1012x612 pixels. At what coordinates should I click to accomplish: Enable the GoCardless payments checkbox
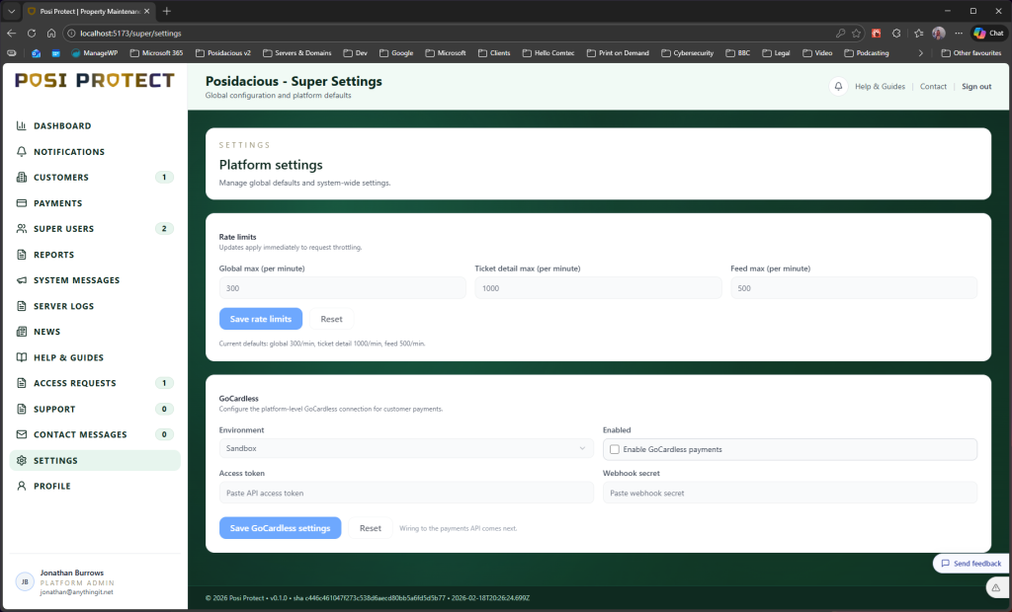pos(615,449)
